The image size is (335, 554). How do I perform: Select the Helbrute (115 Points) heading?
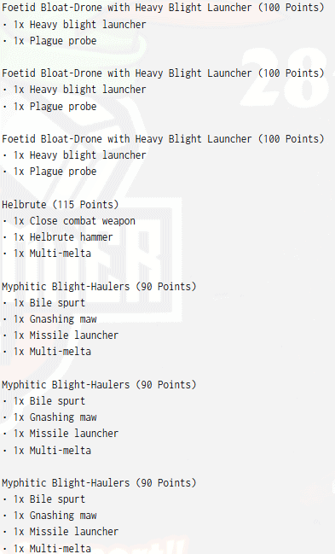click(x=61, y=205)
